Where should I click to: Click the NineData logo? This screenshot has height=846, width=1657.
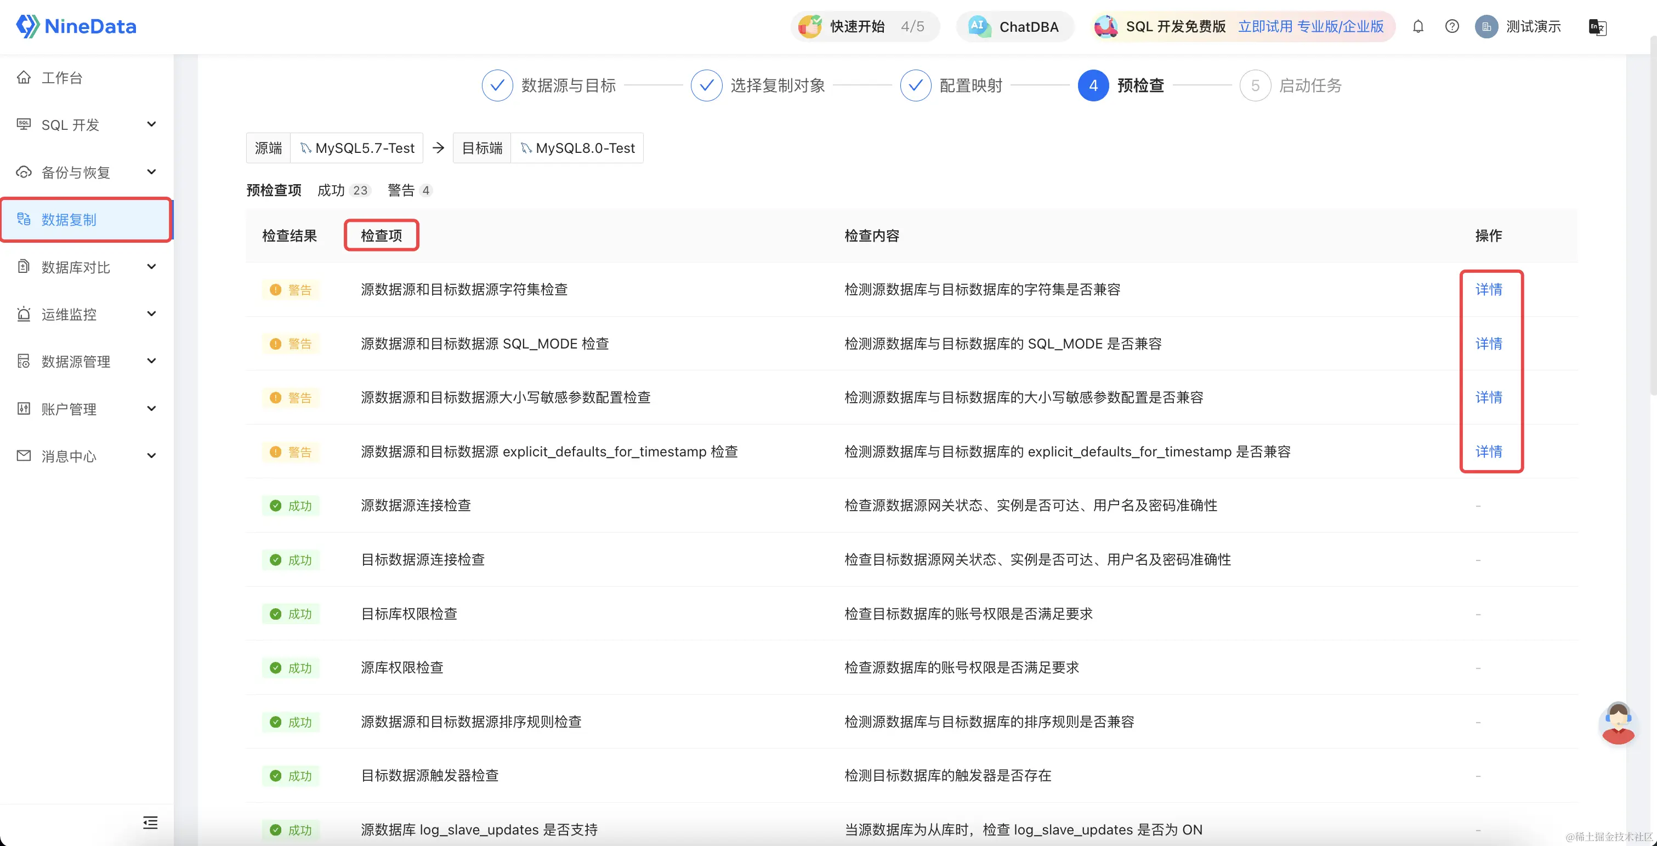(75, 26)
